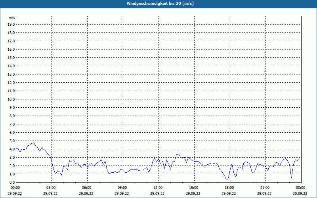The image size is (317, 198).
Task: Select the '19,0' y-axis label
Action: click(11, 25)
